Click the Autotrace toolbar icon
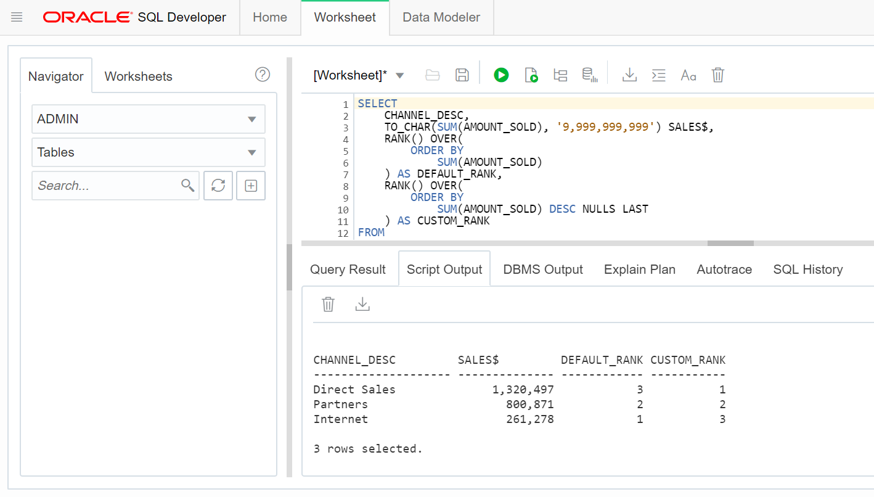The image size is (874, 497). click(x=590, y=75)
